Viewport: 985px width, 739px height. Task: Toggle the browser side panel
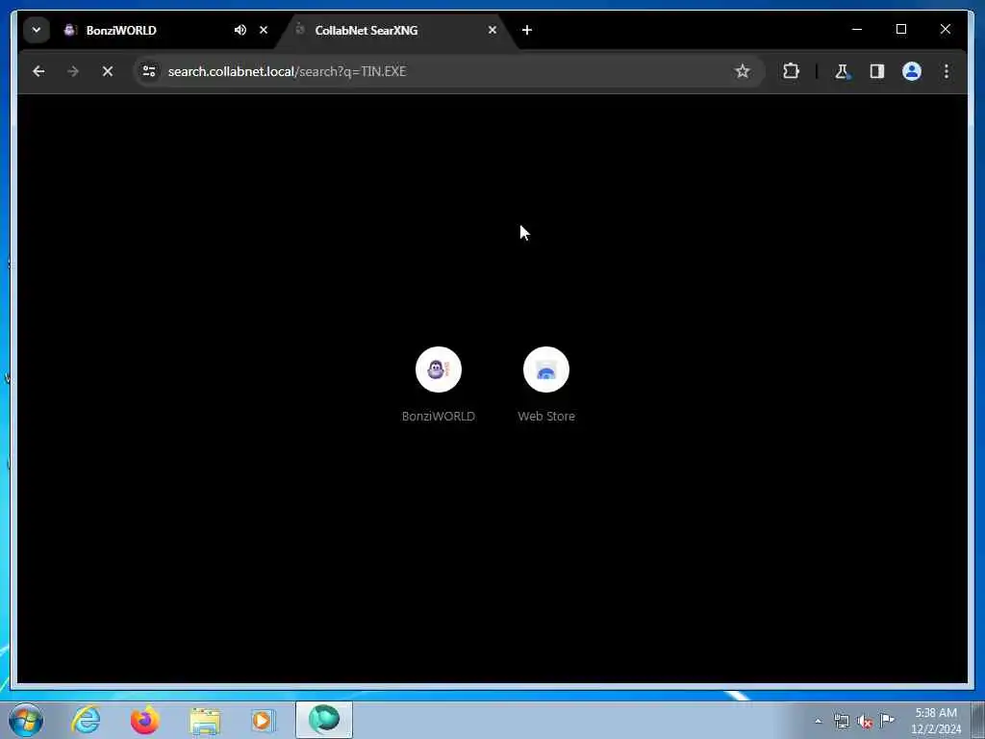click(877, 71)
